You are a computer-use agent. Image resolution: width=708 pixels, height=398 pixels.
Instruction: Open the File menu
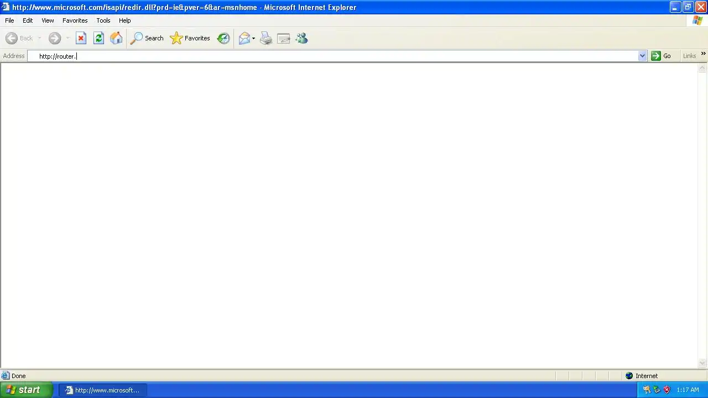click(x=9, y=20)
